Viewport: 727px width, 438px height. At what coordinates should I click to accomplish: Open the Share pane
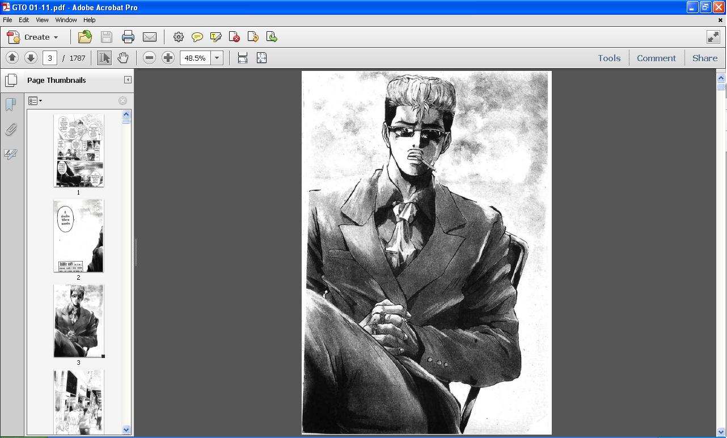point(705,58)
